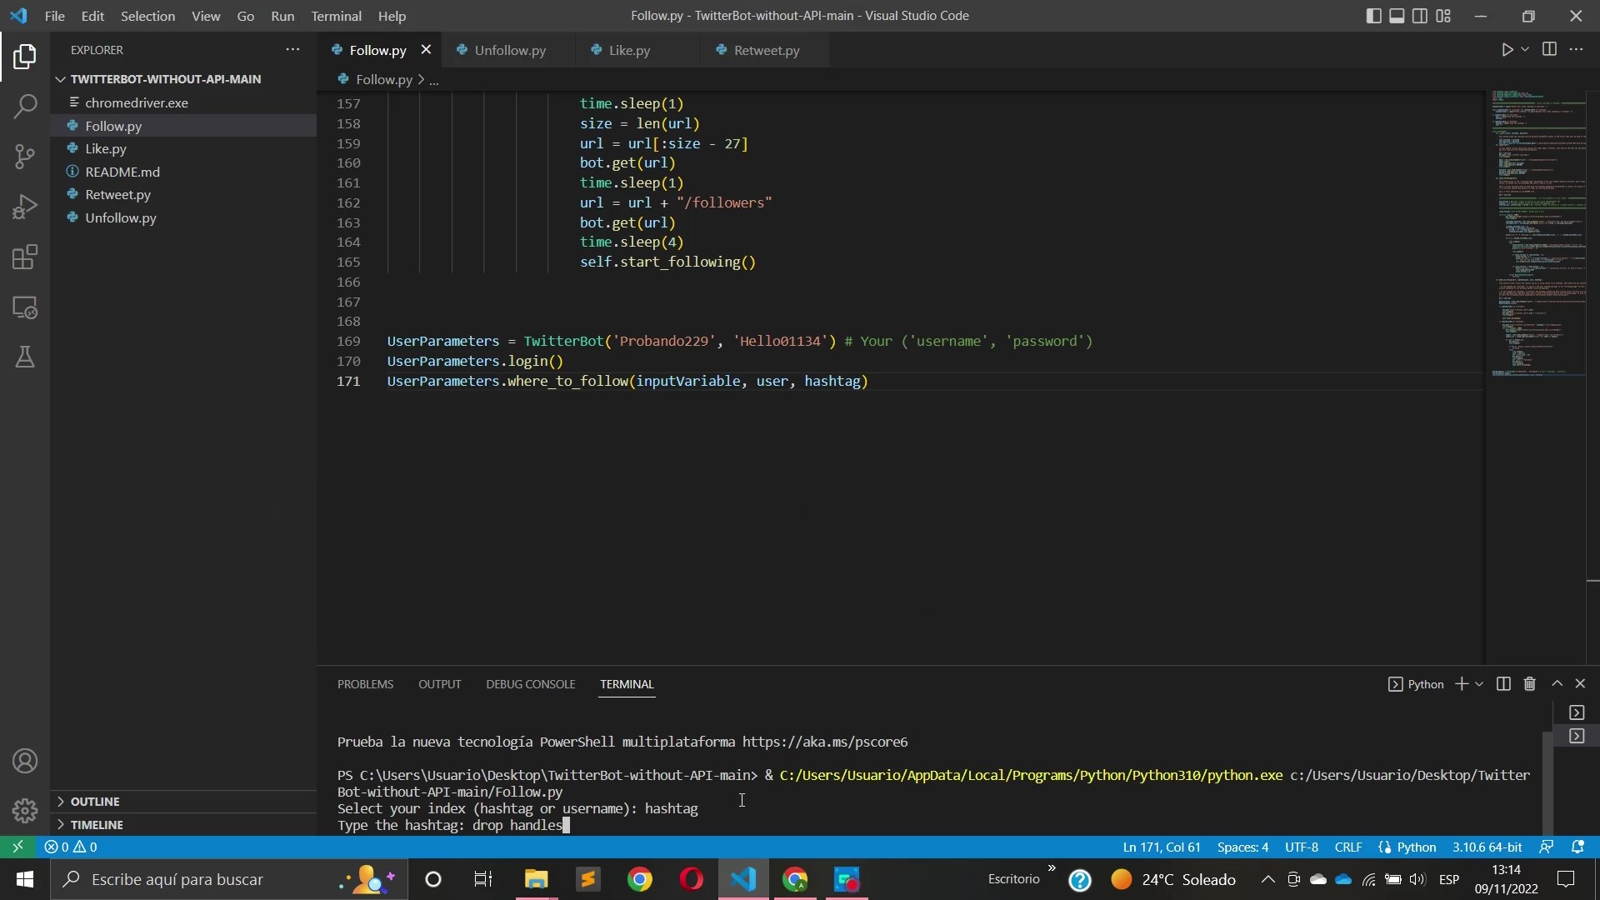Kill terminal with trash icon
The width and height of the screenshot is (1600, 900).
click(x=1529, y=684)
